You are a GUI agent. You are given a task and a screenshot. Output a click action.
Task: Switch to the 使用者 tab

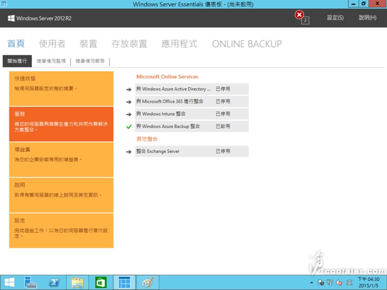pyautogui.click(x=52, y=43)
